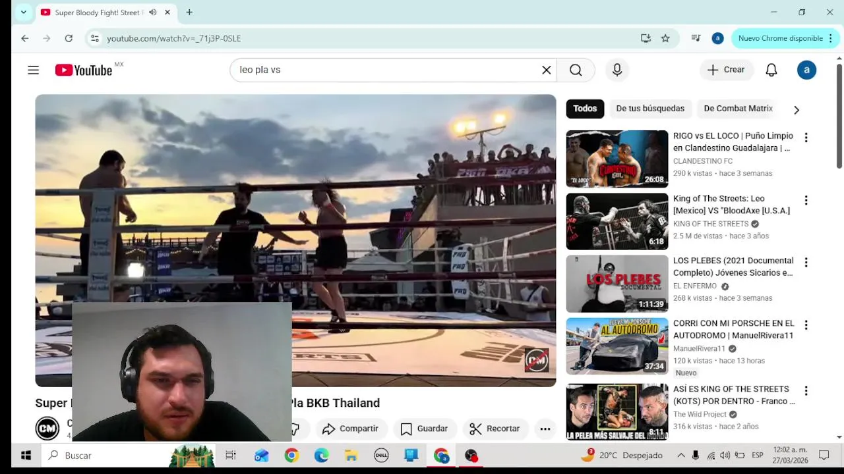The height and width of the screenshot is (474, 844).
Task: Visit the EL ENFERMO channel
Action: point(695,286)
